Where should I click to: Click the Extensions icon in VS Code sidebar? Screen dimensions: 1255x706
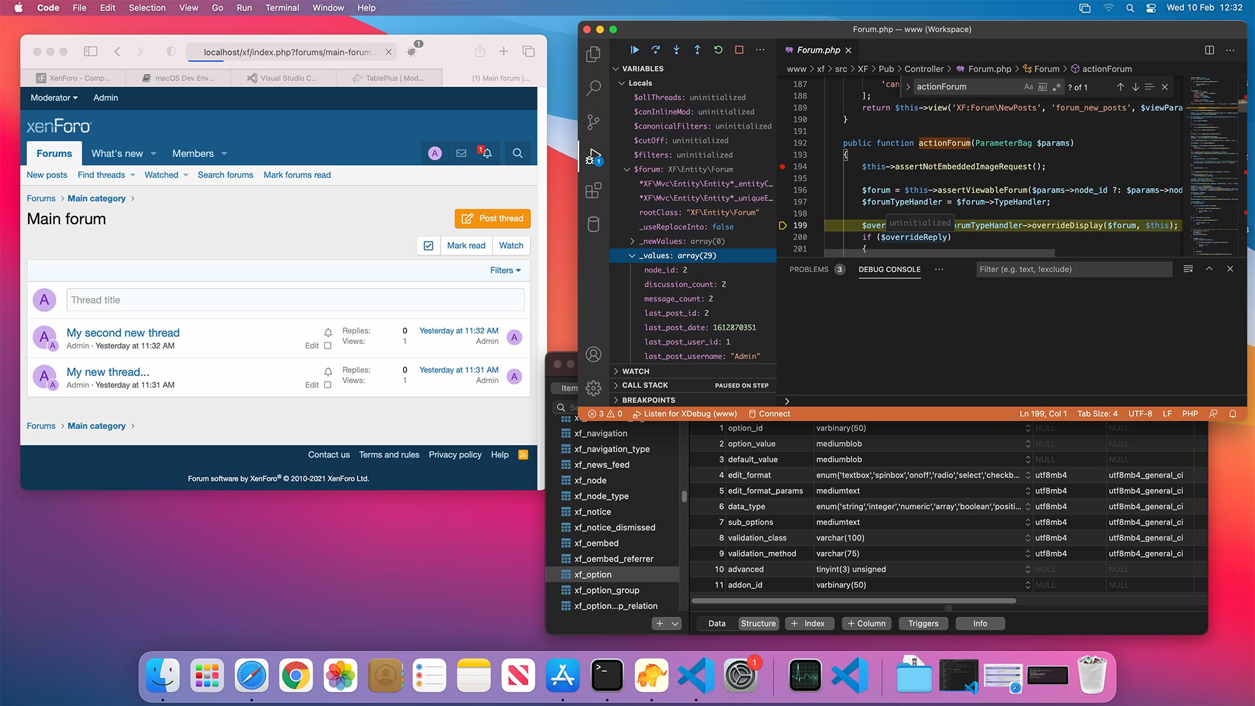coord(594,189)
